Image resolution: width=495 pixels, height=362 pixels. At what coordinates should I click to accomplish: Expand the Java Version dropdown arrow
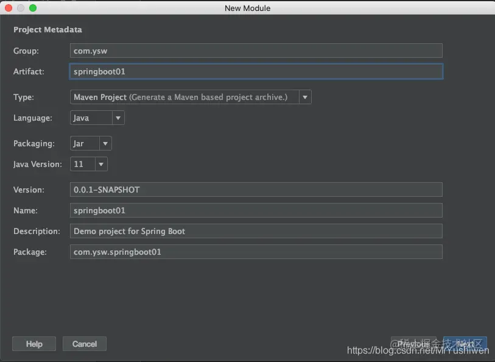point(101,165)
